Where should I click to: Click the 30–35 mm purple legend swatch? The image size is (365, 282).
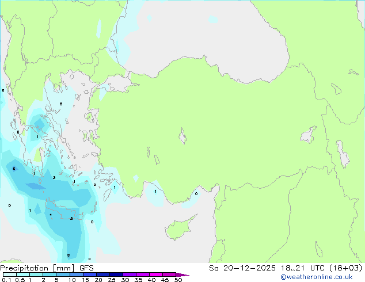tap(130, 275)
